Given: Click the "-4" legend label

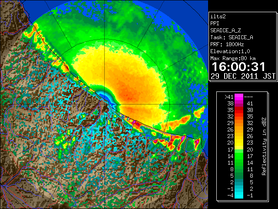Looking at the screenshot, I should (x=230, y=196).
